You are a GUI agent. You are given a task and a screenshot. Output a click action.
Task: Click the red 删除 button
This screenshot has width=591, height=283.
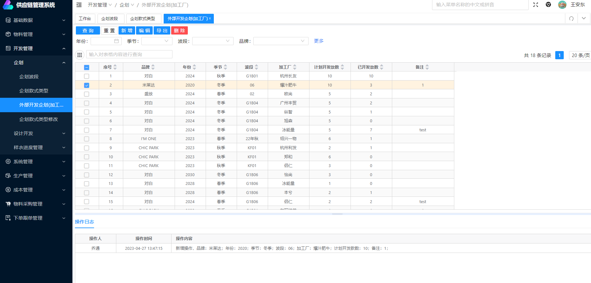179,30
